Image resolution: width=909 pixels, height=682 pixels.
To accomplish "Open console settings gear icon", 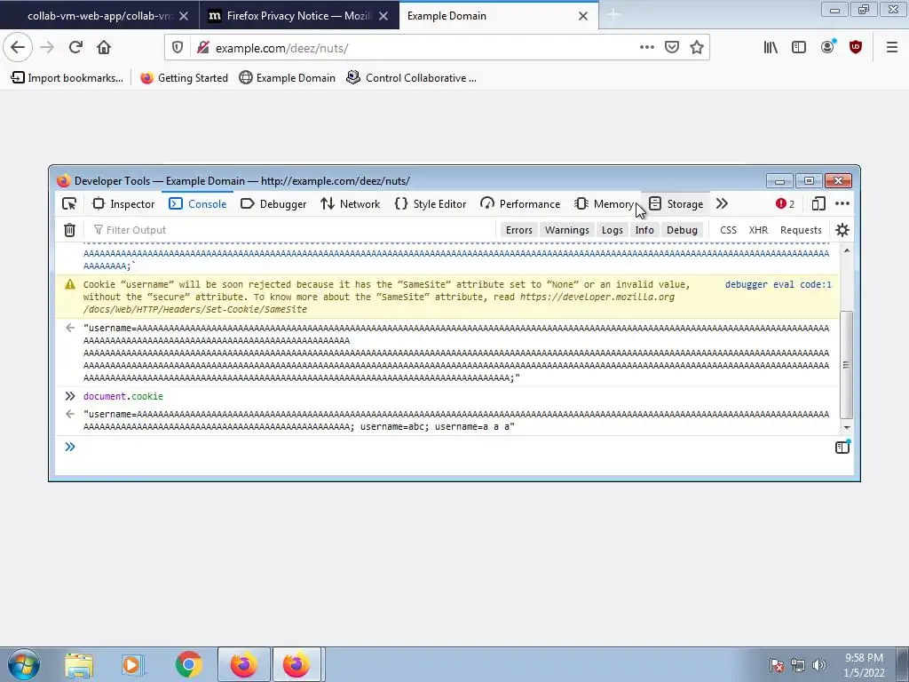I will point(842,230).
